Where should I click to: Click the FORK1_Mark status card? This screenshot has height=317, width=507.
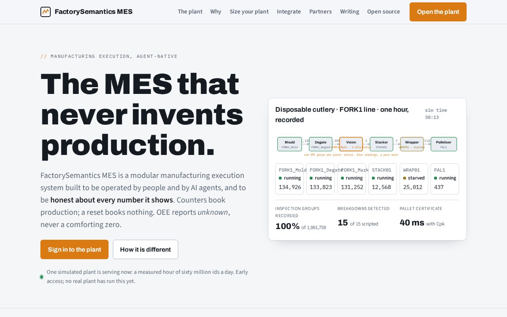pyautogui.click(x=352, y=179)
